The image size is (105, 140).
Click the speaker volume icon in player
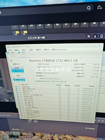pos(99,120)
